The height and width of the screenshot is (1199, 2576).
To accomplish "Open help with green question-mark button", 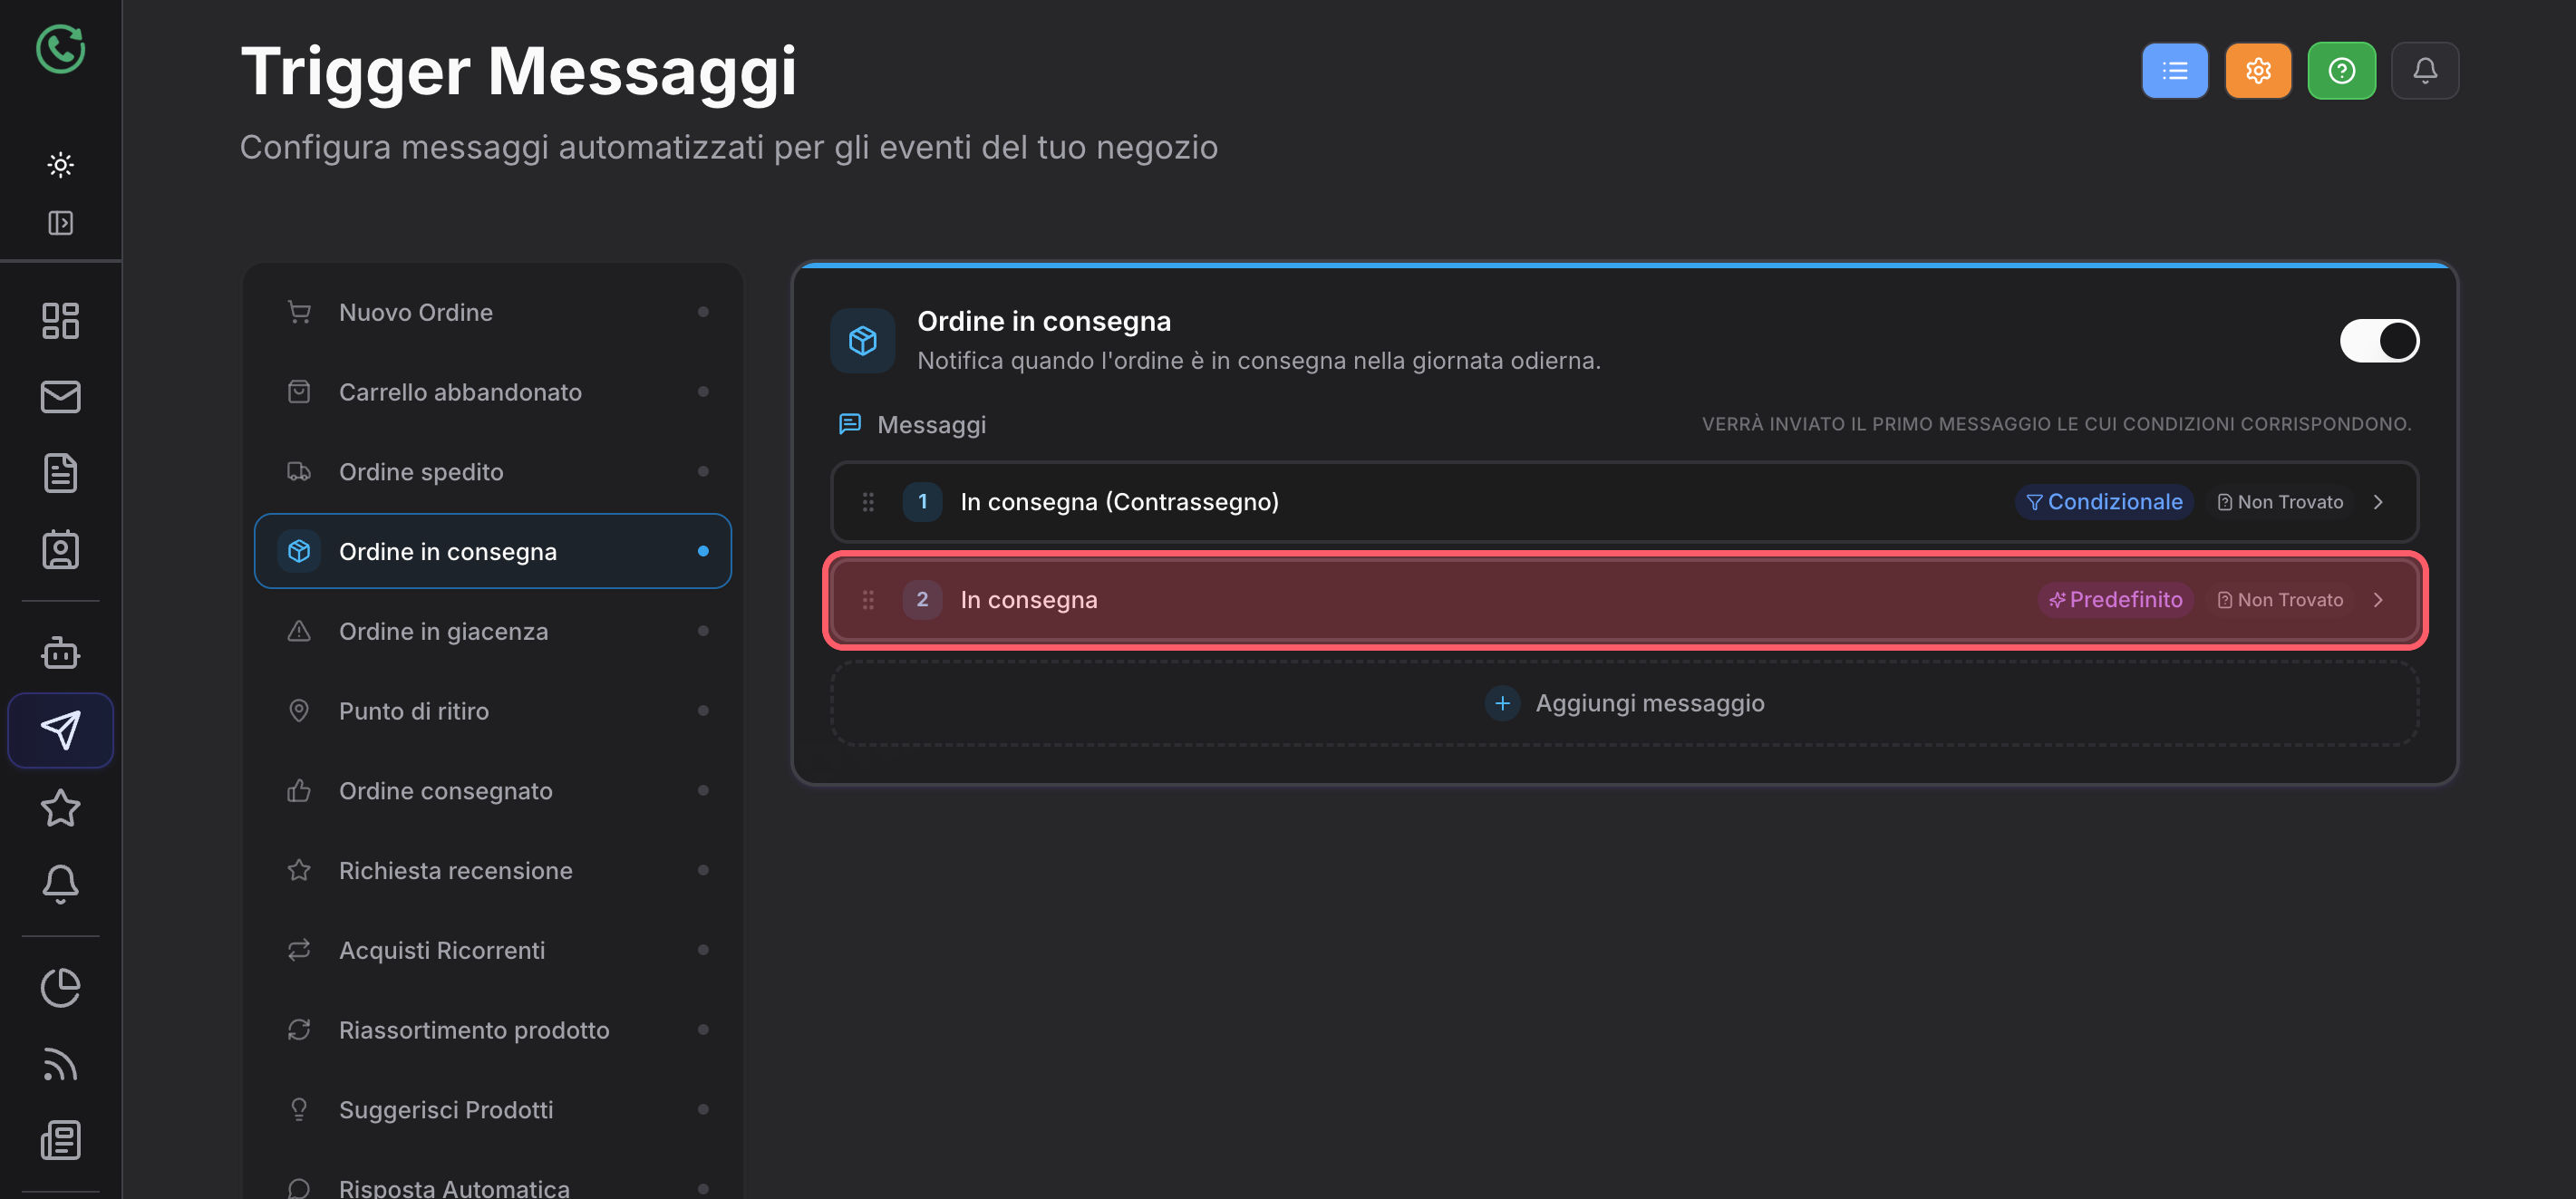I will click(2341, 71).
